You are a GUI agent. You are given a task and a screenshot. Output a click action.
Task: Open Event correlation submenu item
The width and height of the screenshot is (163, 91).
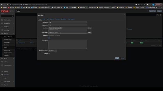pos(8,53)
